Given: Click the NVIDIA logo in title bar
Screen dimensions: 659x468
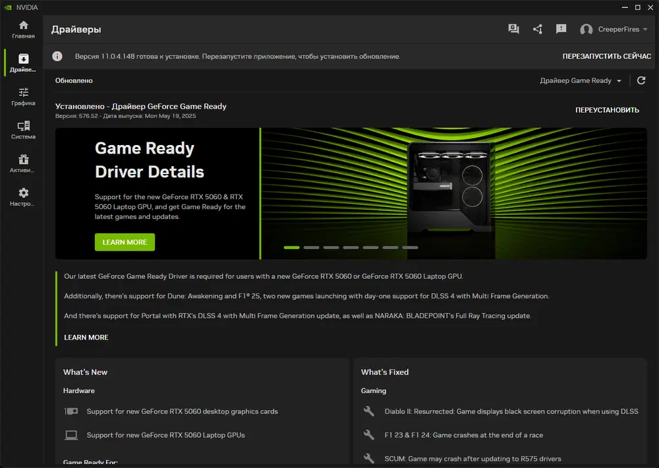Looking at the screenshot, I should (8, 7).
